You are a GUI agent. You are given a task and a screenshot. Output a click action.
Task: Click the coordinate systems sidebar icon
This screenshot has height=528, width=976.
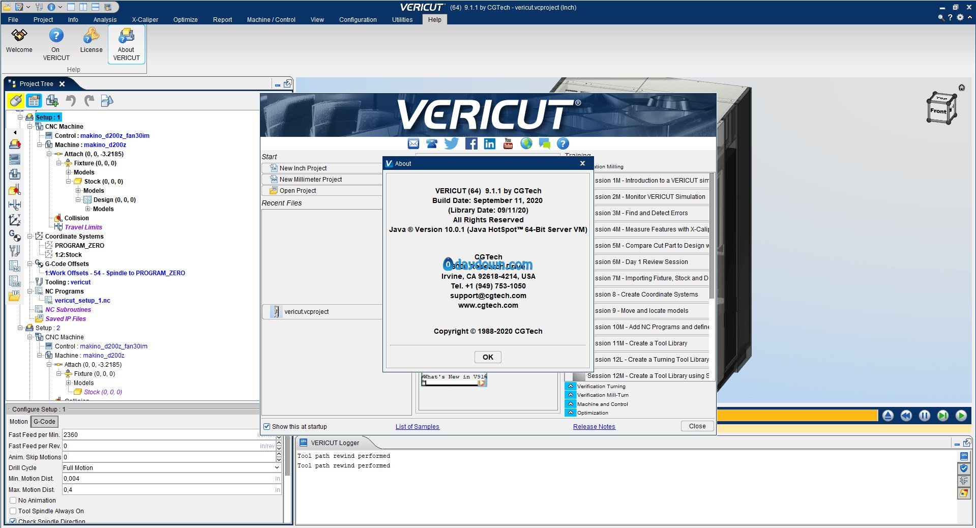pos(15,220)
